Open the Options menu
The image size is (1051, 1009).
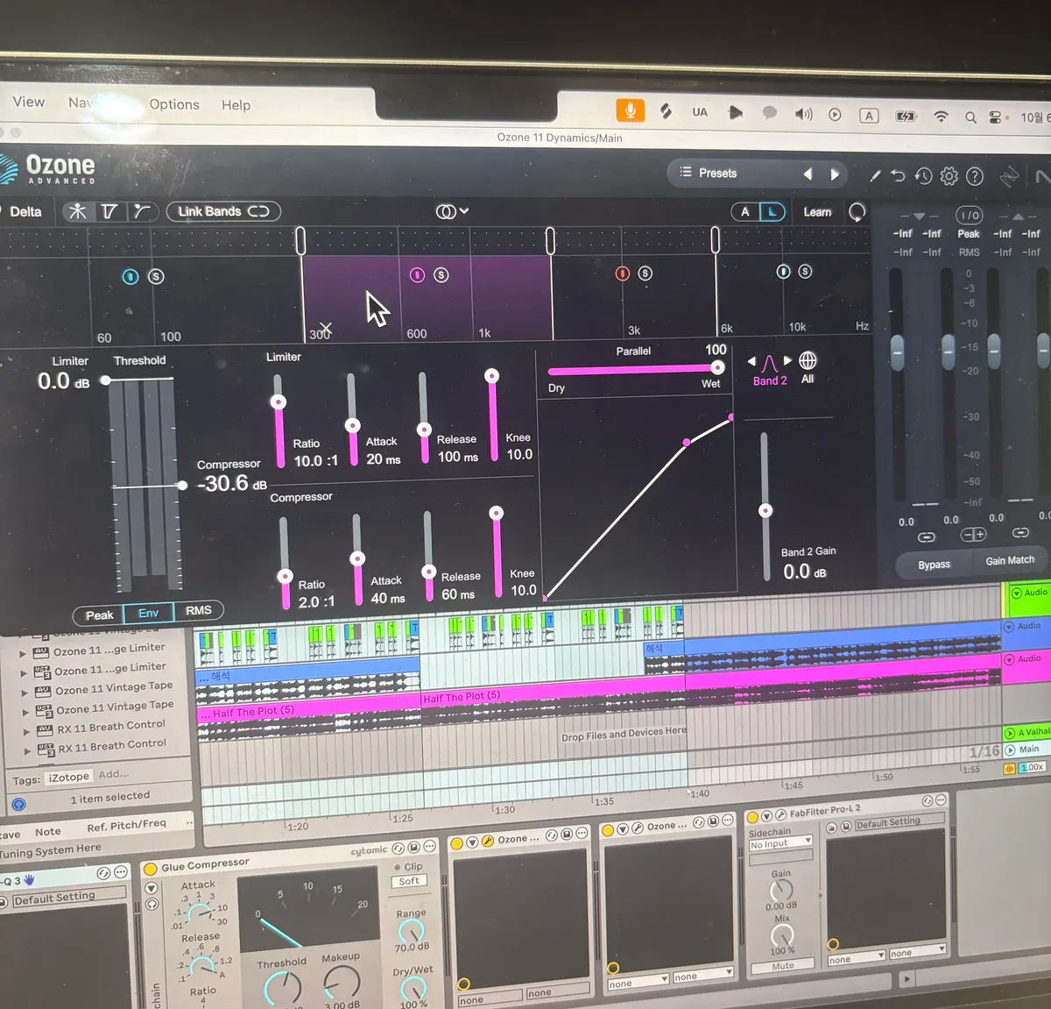point(174,104)
